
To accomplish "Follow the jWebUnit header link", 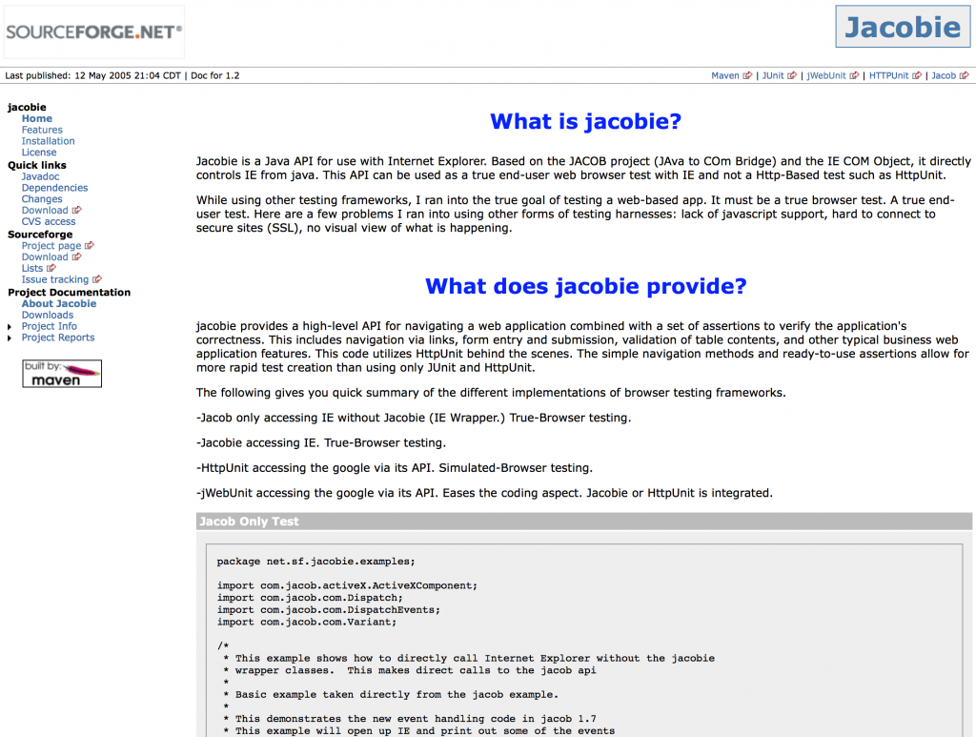I will point(826,75).
